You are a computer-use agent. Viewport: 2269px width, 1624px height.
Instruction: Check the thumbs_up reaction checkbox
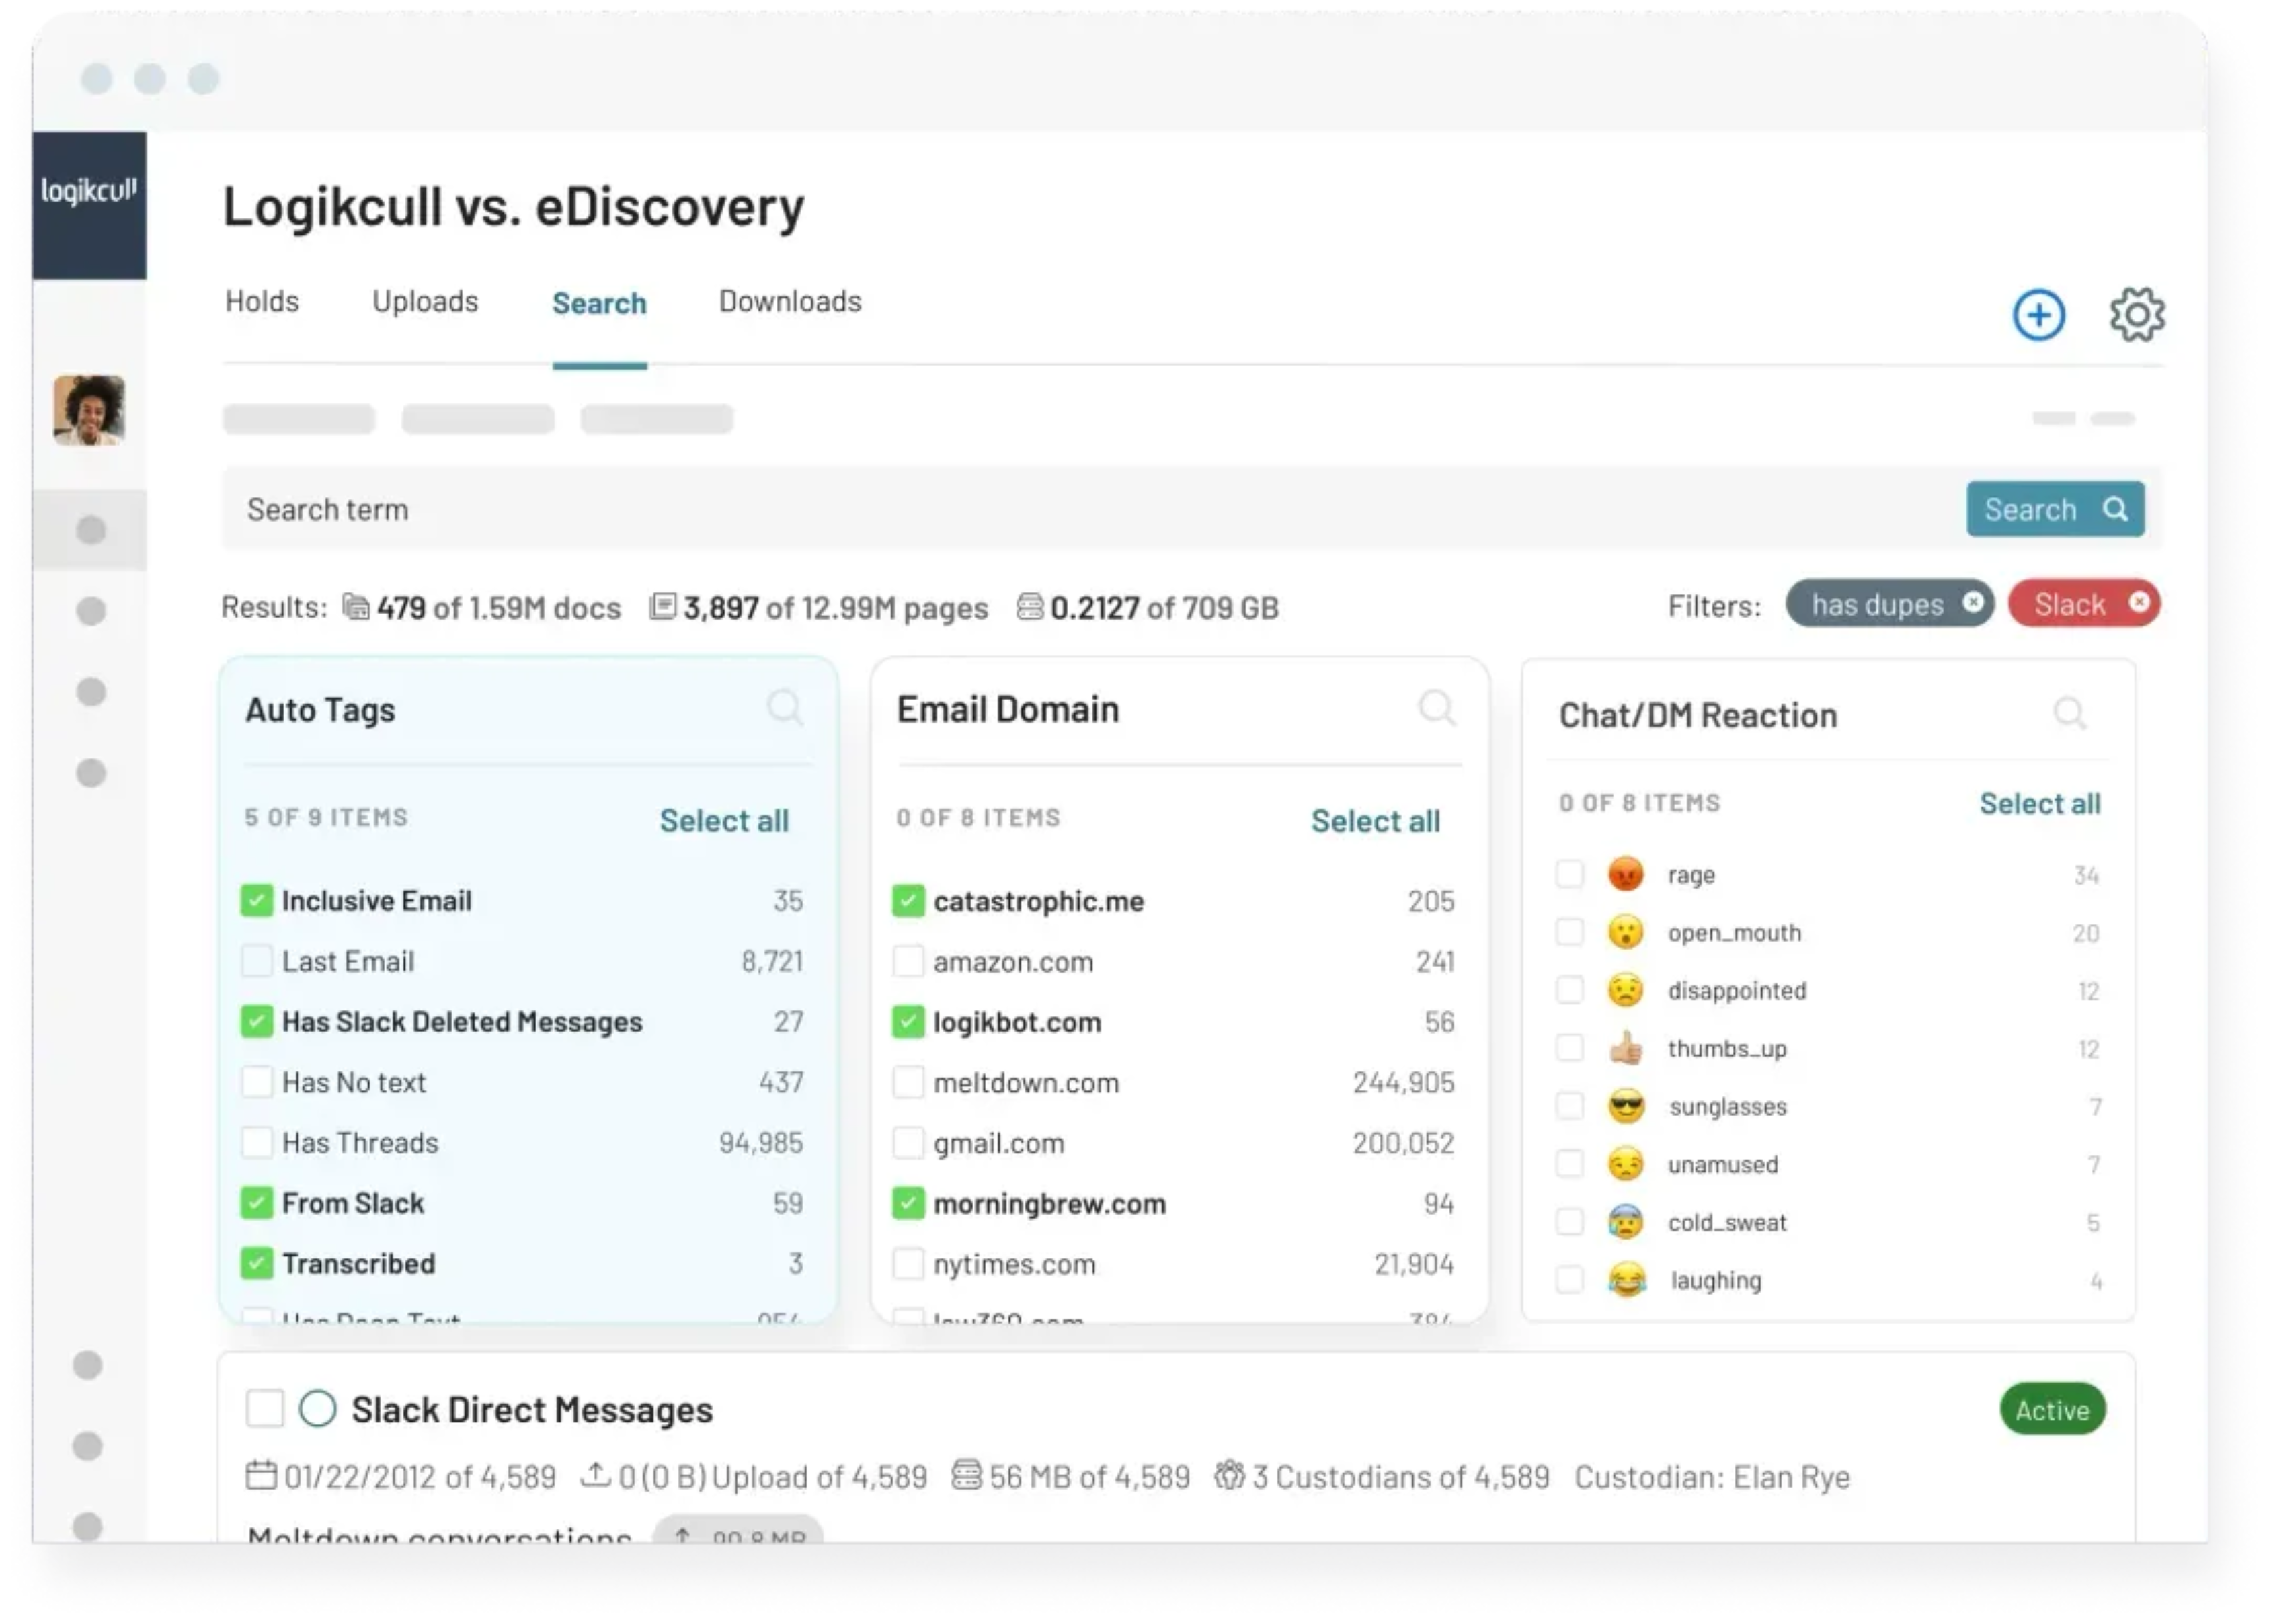[x=1569, y=1048]
